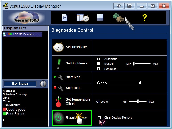Click the wrench icon next to Stop Test
Viewport: 172px width, 129px height.
click(x=61, y=88)
